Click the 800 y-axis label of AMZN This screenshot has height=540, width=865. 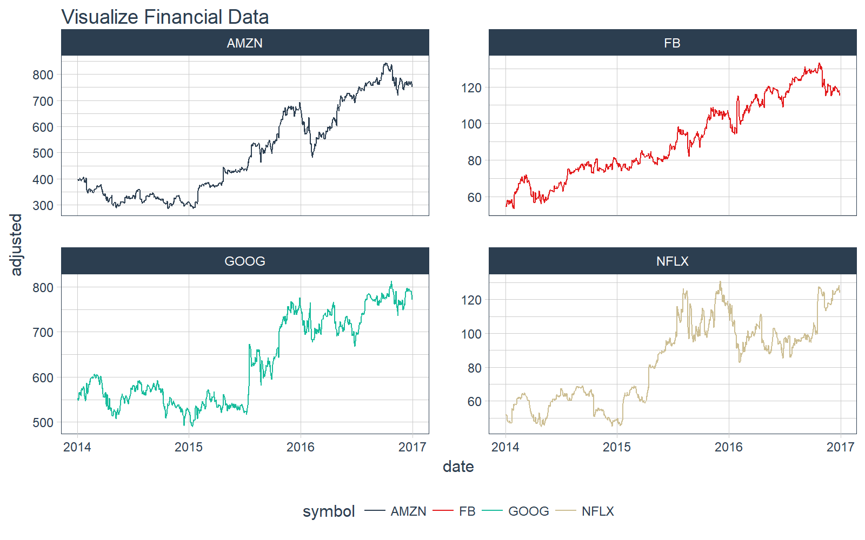pyautogui.click(x=43, y=75)
